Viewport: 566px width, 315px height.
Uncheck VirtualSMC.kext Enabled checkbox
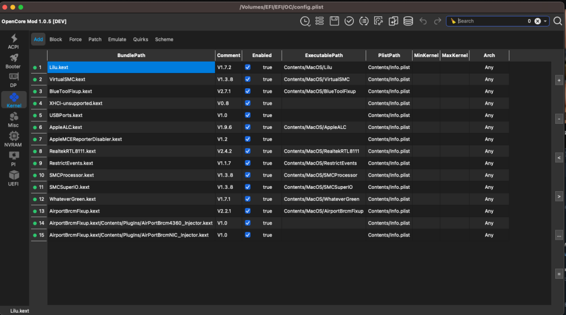248,79
